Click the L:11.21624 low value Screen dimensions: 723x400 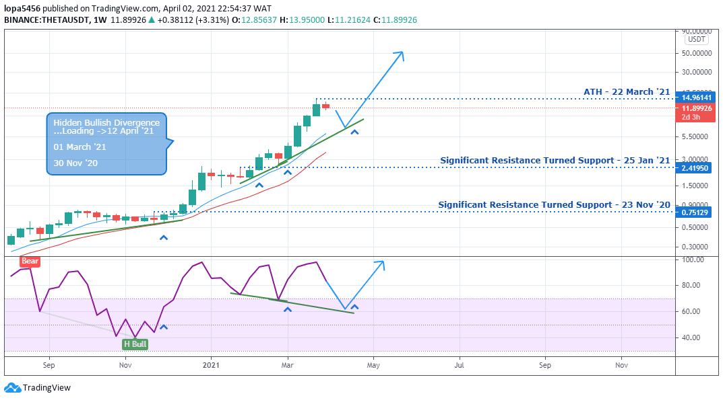(x=349, y=19)
